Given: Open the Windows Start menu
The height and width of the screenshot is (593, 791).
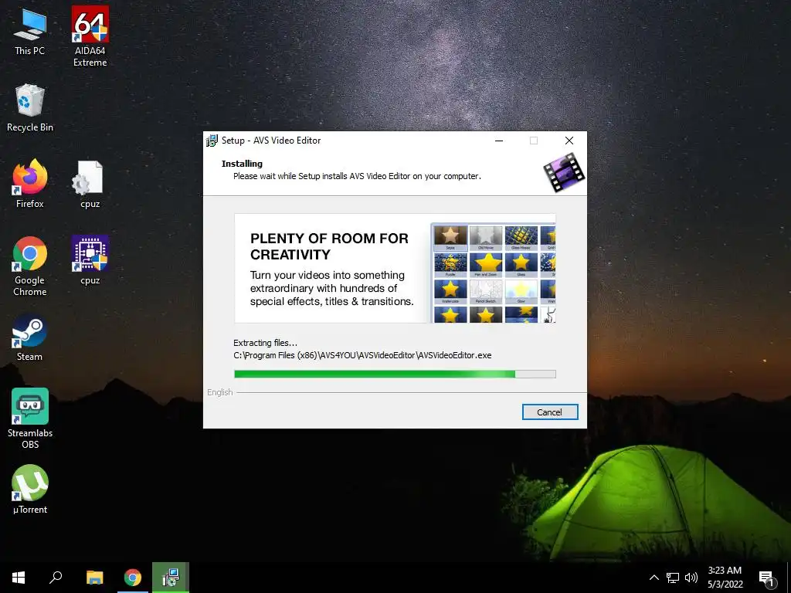Looking at the screenshot, I should pos(19,578).
